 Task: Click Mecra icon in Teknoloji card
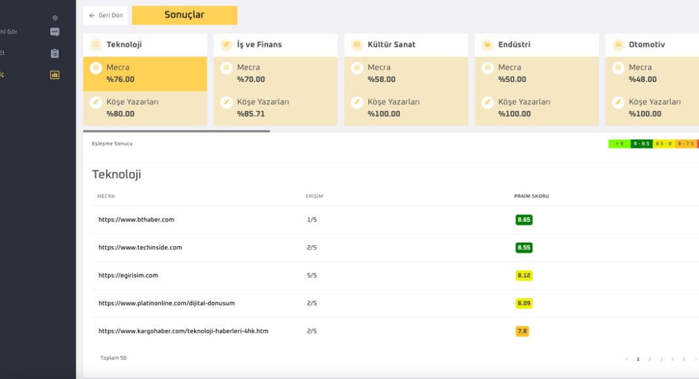(x=96, y=68)
